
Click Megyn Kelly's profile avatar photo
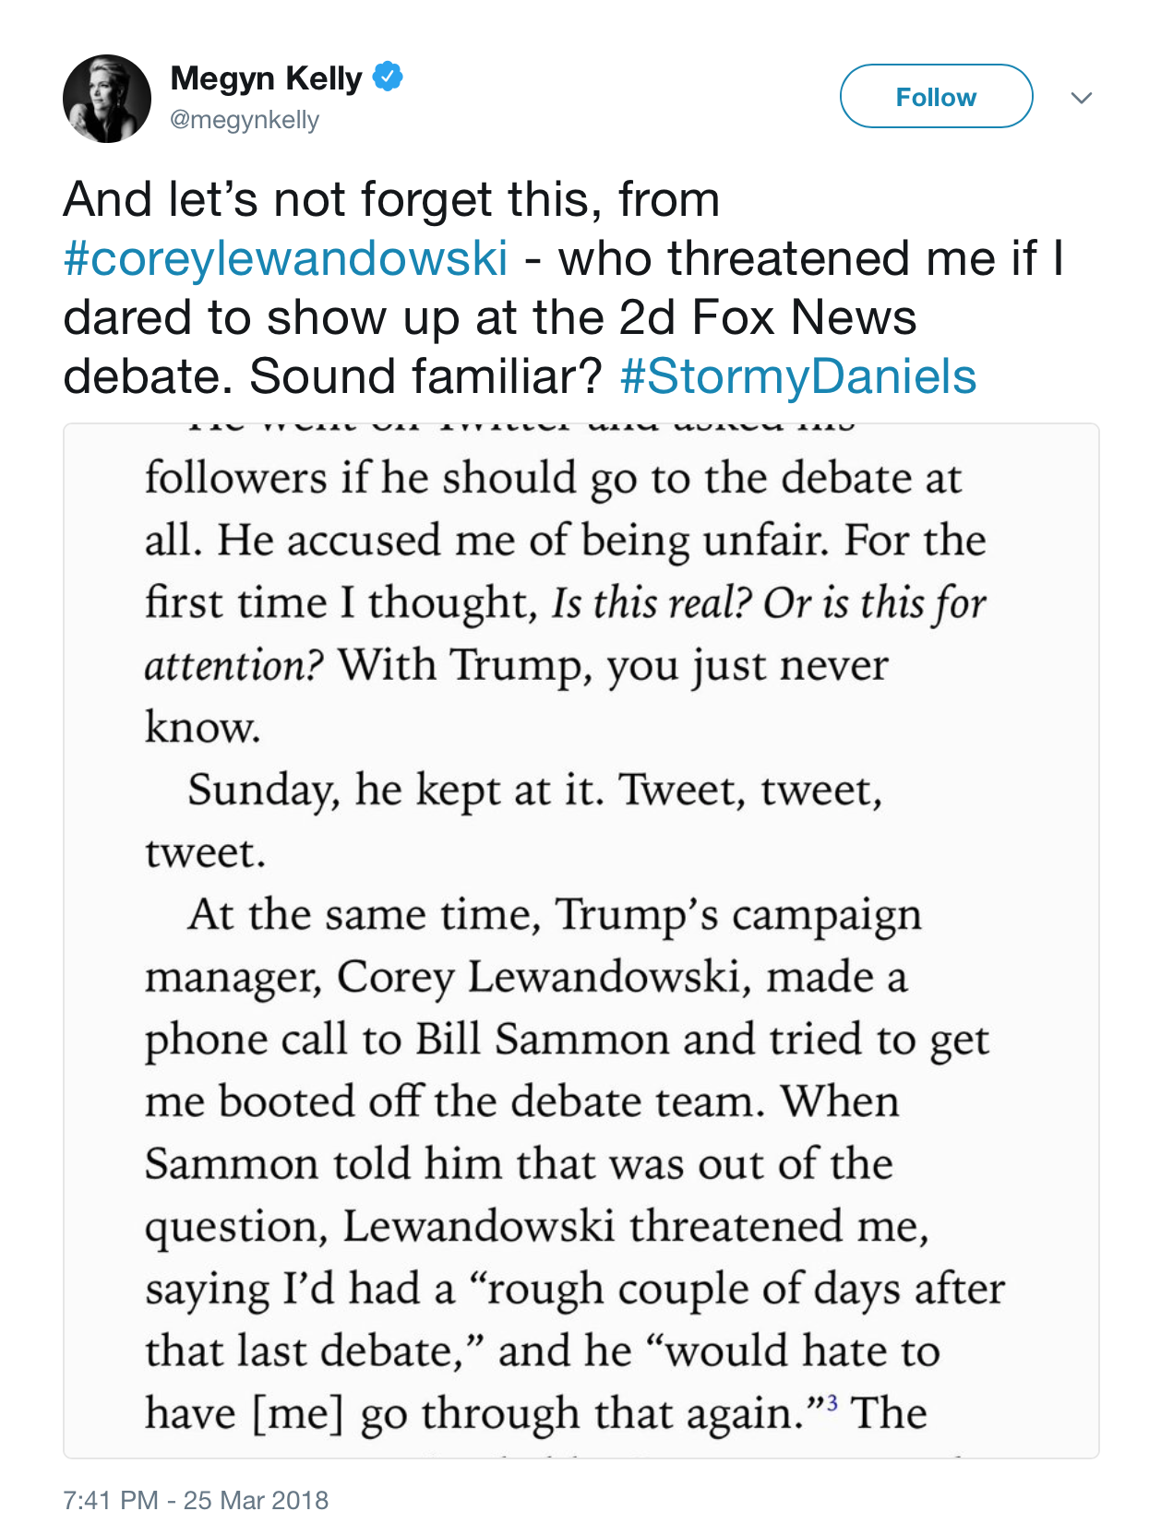107,99
